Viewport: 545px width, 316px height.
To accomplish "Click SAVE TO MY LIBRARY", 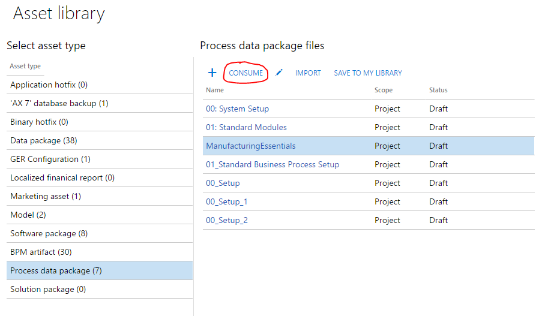I will pos(368,73).
